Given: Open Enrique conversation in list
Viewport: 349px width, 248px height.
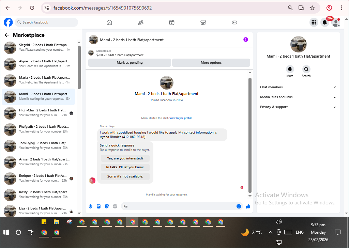Looking at the screenshot, I should pyautogui.click(x=39, y=179).
